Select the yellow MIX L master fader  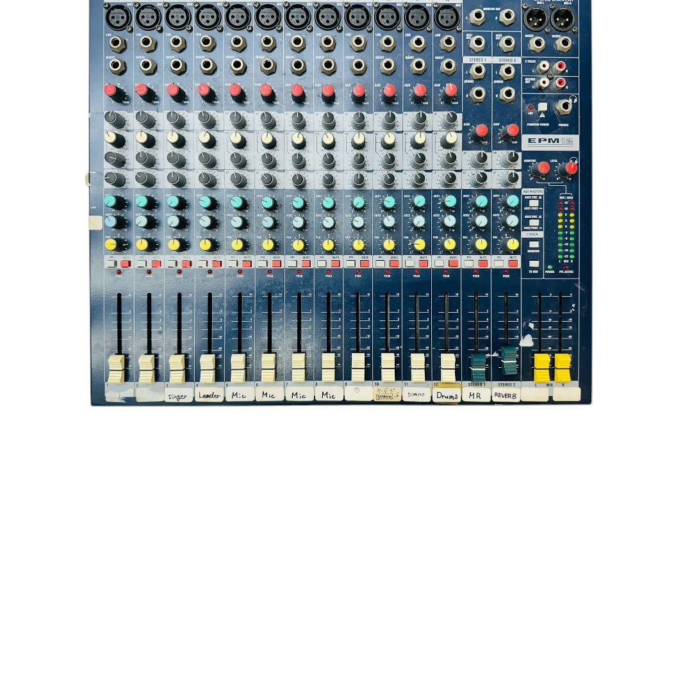point(542,368)
